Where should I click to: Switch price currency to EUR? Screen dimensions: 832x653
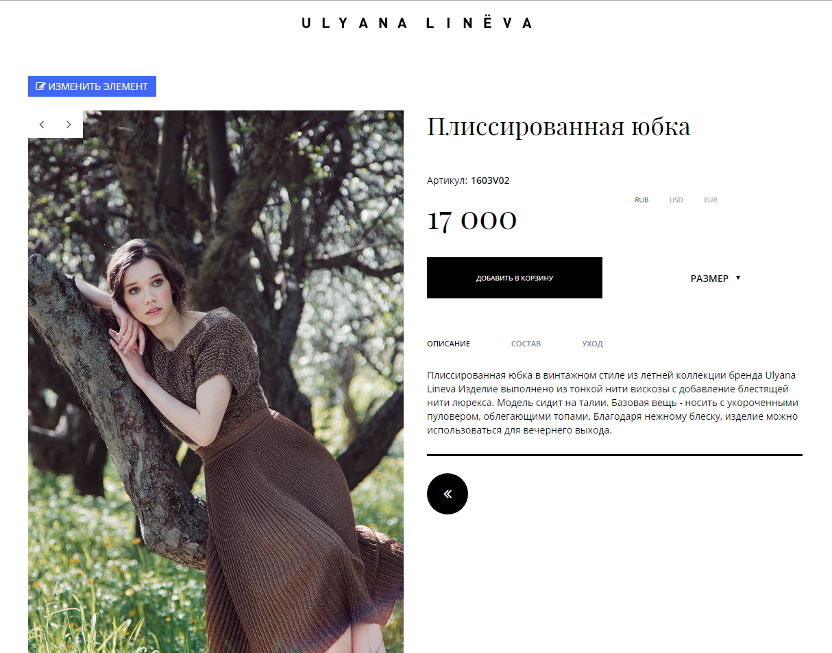click(x=711, y=200)
